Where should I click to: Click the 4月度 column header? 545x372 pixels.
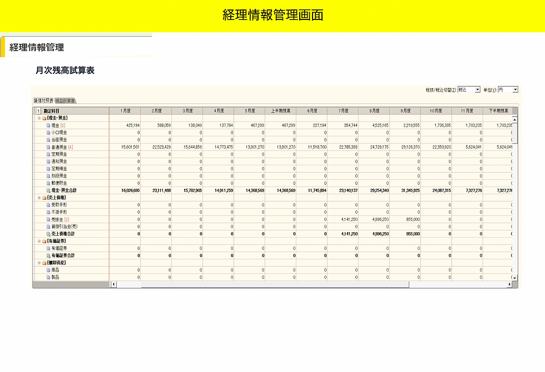218,111
